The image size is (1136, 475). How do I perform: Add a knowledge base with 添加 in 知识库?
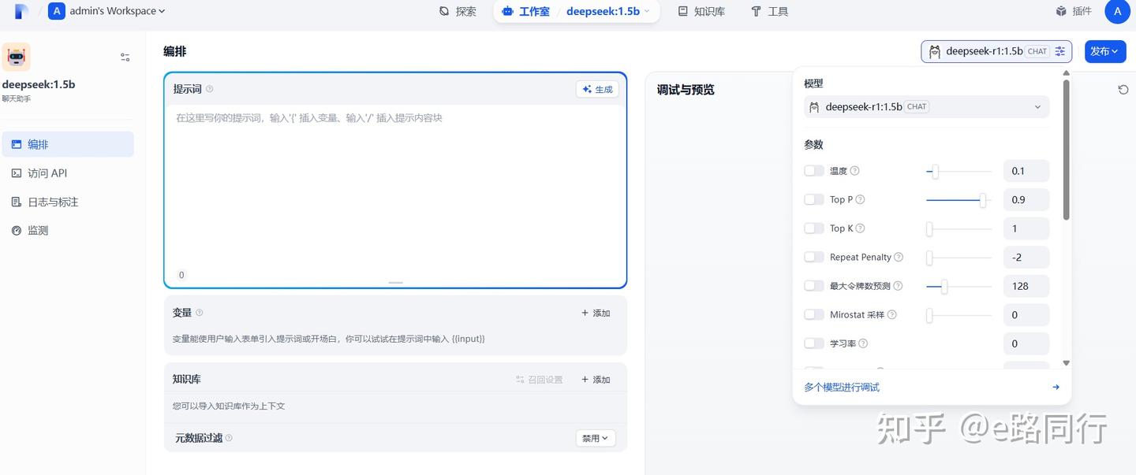[596, 380]
